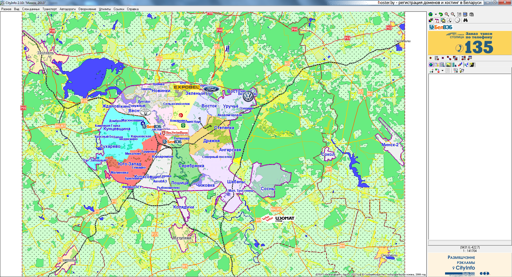Switch to the globe tab

431,65
